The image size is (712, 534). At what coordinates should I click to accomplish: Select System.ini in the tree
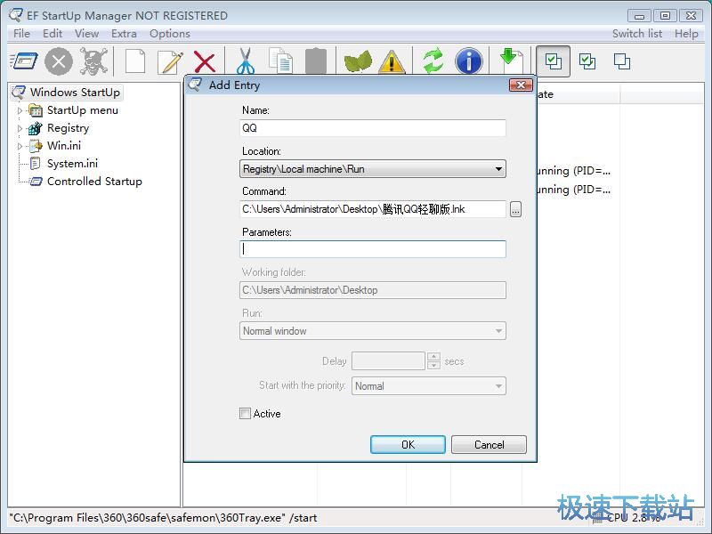(72, 164)
